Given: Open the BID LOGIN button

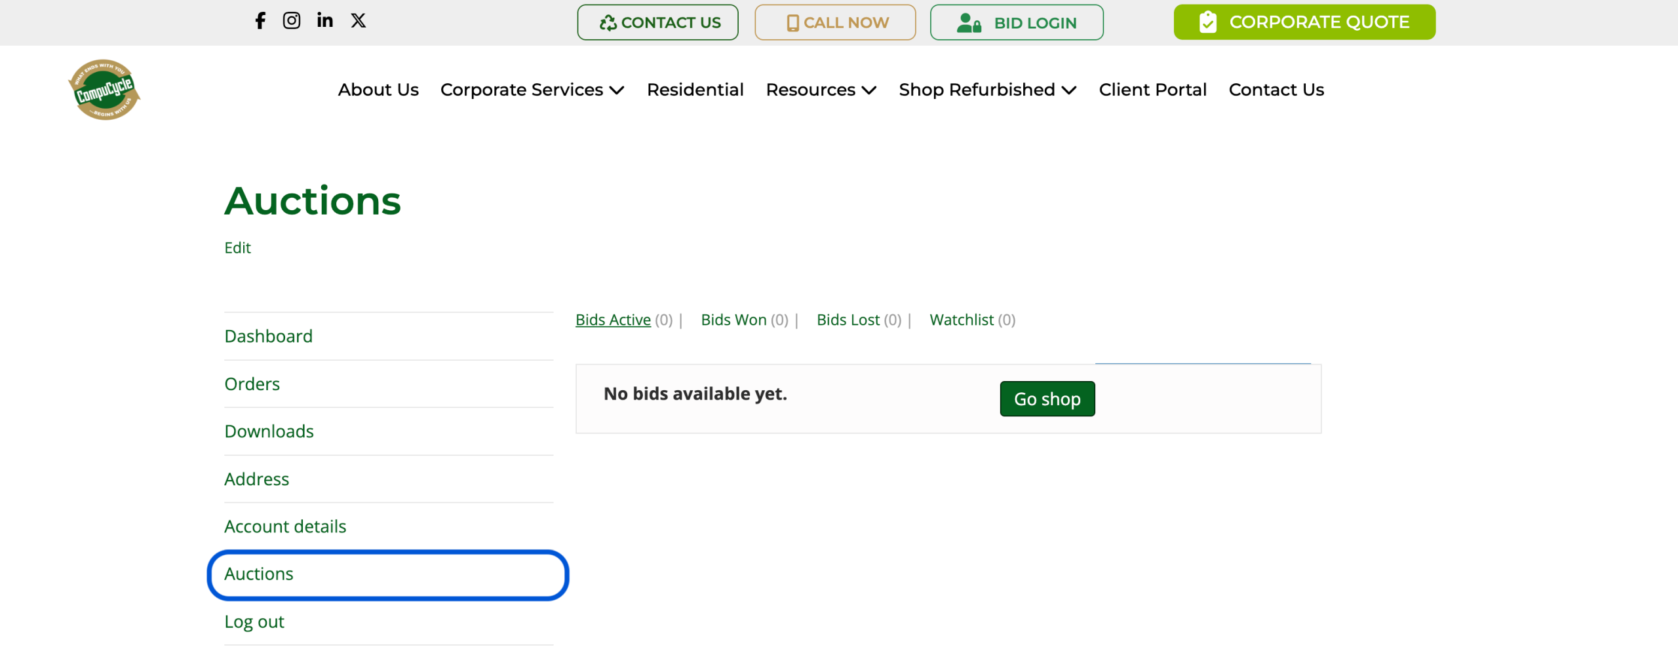Looking at the screenshot, I should pyautogui.click(x=1017, y=23).
